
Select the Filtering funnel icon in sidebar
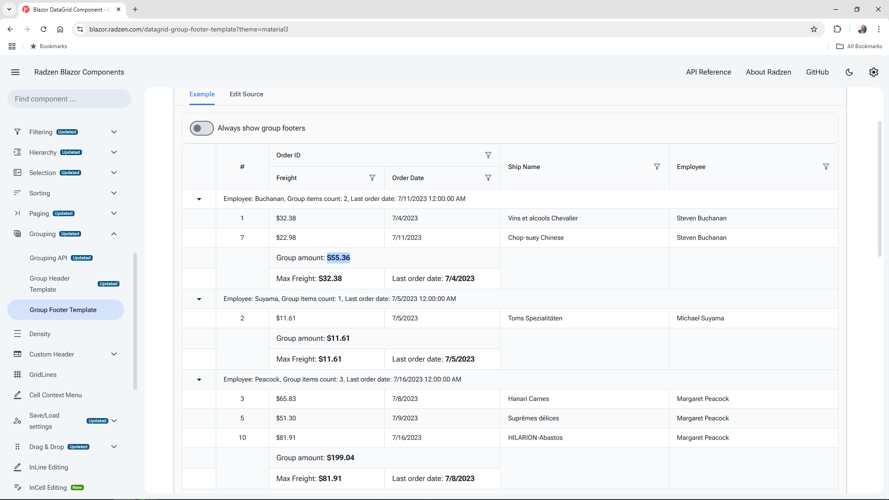(x=17, y=132)
